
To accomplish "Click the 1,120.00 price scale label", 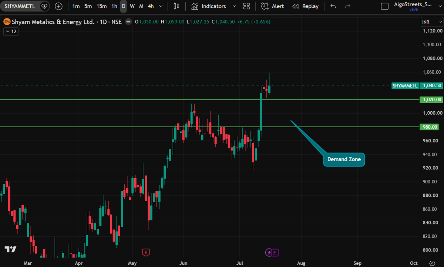I will [x=432, y=31].
